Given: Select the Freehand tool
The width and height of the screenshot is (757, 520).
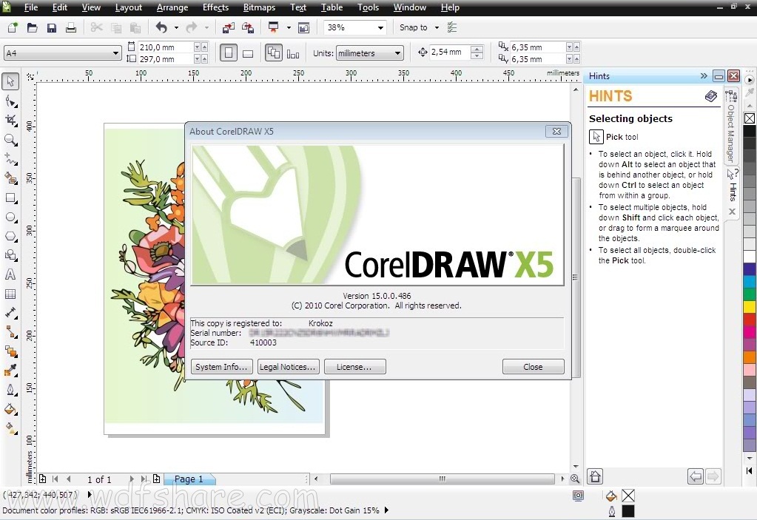Looking at the screenshot, I should click(10, 159).
